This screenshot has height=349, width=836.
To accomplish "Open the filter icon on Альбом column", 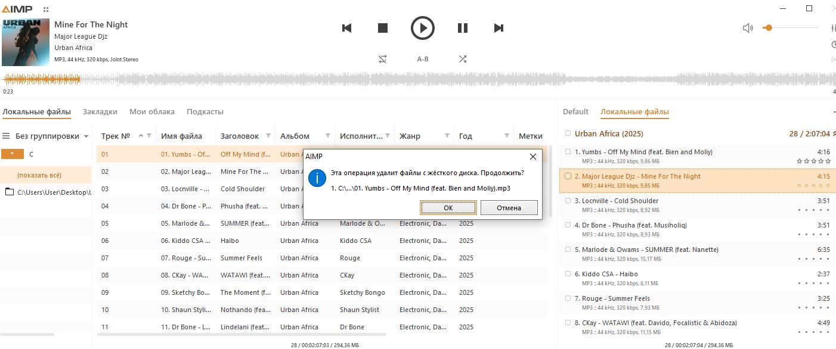I will [x=328, y=136].
